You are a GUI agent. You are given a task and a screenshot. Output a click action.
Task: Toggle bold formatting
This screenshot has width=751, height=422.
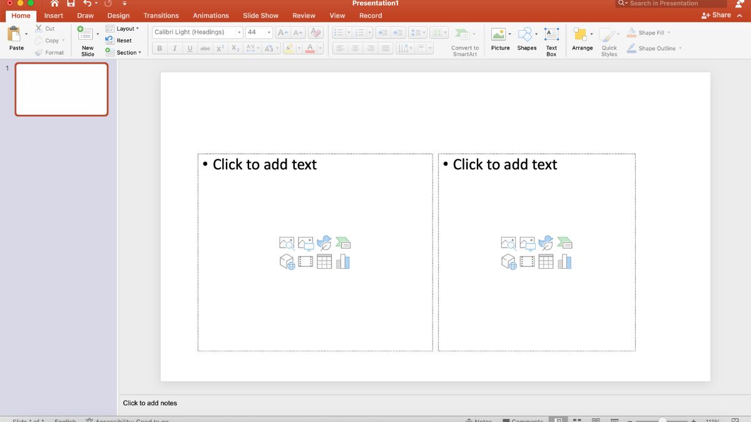159,48
